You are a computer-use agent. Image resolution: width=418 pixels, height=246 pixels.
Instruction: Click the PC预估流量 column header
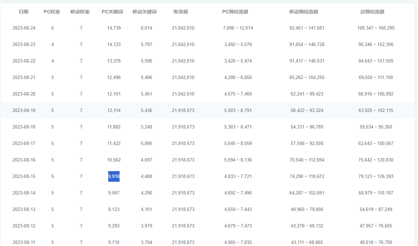click(236, 12)
